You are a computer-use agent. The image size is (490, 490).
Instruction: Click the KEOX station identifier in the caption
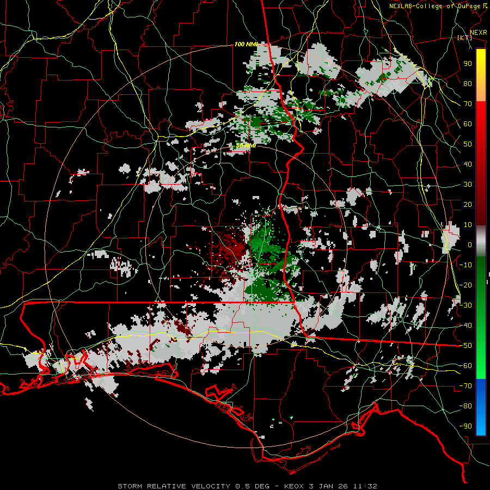click(x=295, y=486)
